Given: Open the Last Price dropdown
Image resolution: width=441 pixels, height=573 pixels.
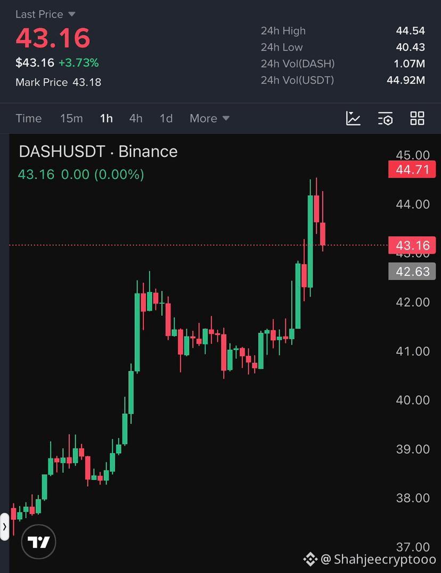Looking at the screenshot, I should 45,14.
